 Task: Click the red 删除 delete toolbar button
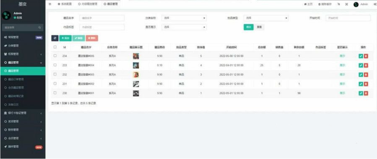tap(92, 38)
